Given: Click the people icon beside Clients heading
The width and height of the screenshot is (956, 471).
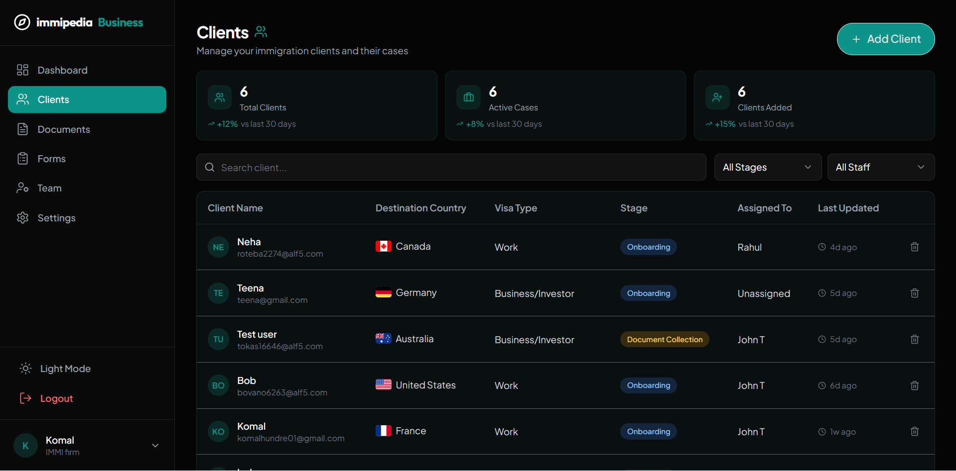Looking at the screenshot, I should (x=261, y=32).
